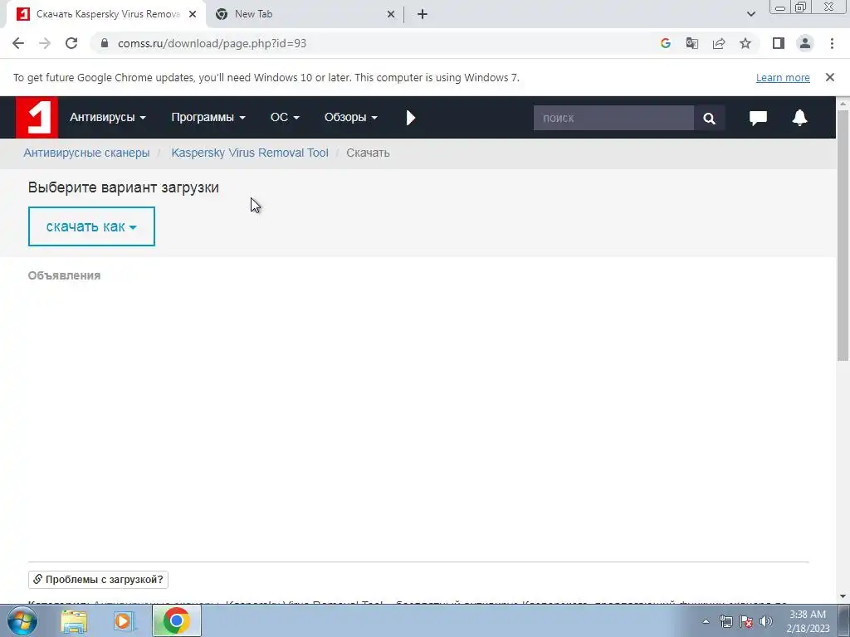This screenshot has height=637, width=850.
Task: Click the site search magnifier button
Action: 709,118
